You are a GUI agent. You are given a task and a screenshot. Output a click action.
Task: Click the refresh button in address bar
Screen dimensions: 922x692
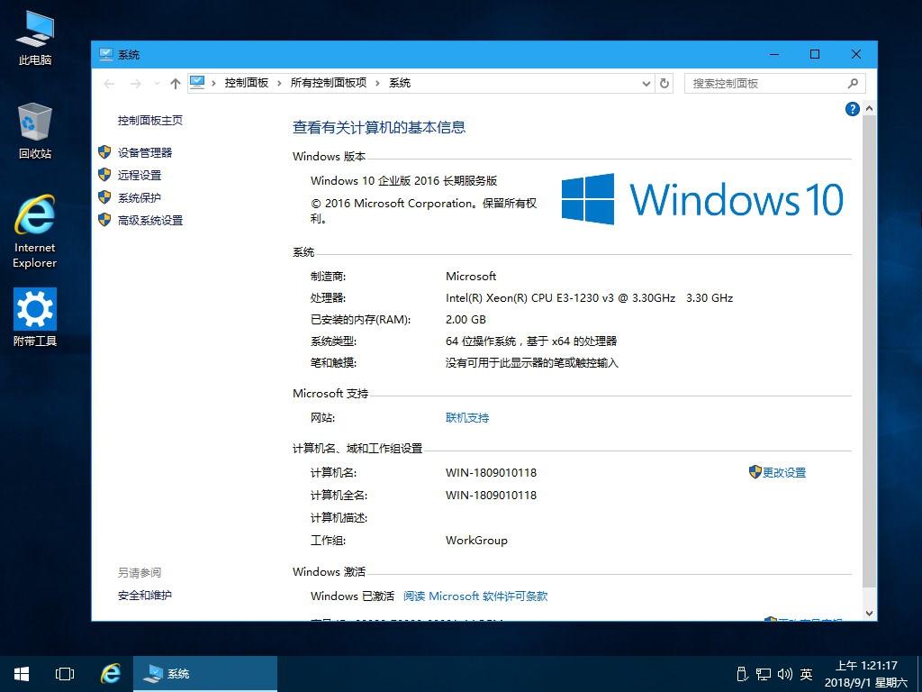(664, 84)
